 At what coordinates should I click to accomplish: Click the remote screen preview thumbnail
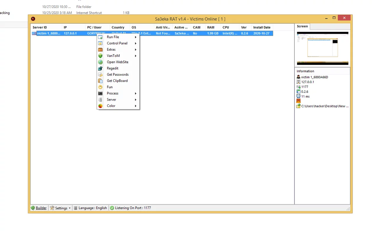[x=322, y=48]
